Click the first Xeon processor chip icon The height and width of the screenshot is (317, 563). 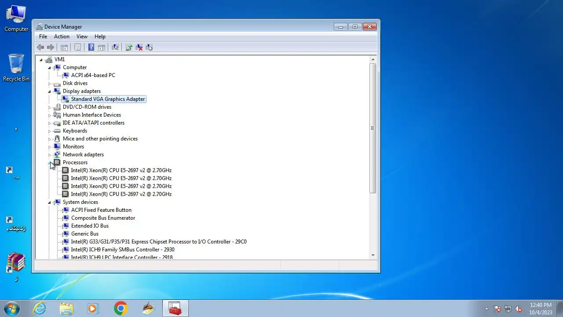66,170
